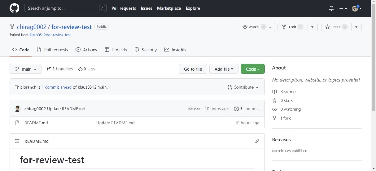Open Explore in top navigation
Image resolution: width=376 pixels, height=171 pixels.
tap(193, 8)
